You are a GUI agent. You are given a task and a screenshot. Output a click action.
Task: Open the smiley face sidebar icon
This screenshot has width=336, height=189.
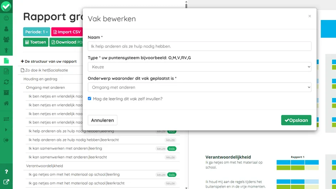pos(6,18)
